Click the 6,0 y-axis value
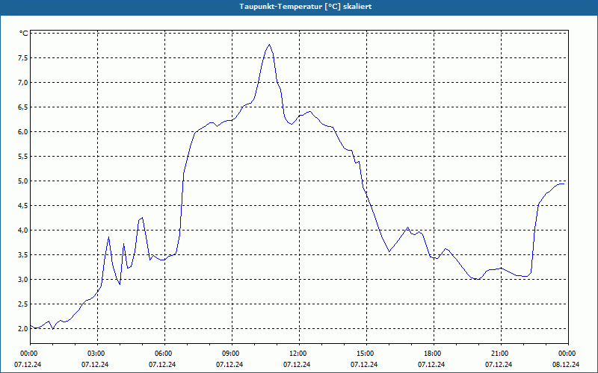 click(x=22, y=132)
